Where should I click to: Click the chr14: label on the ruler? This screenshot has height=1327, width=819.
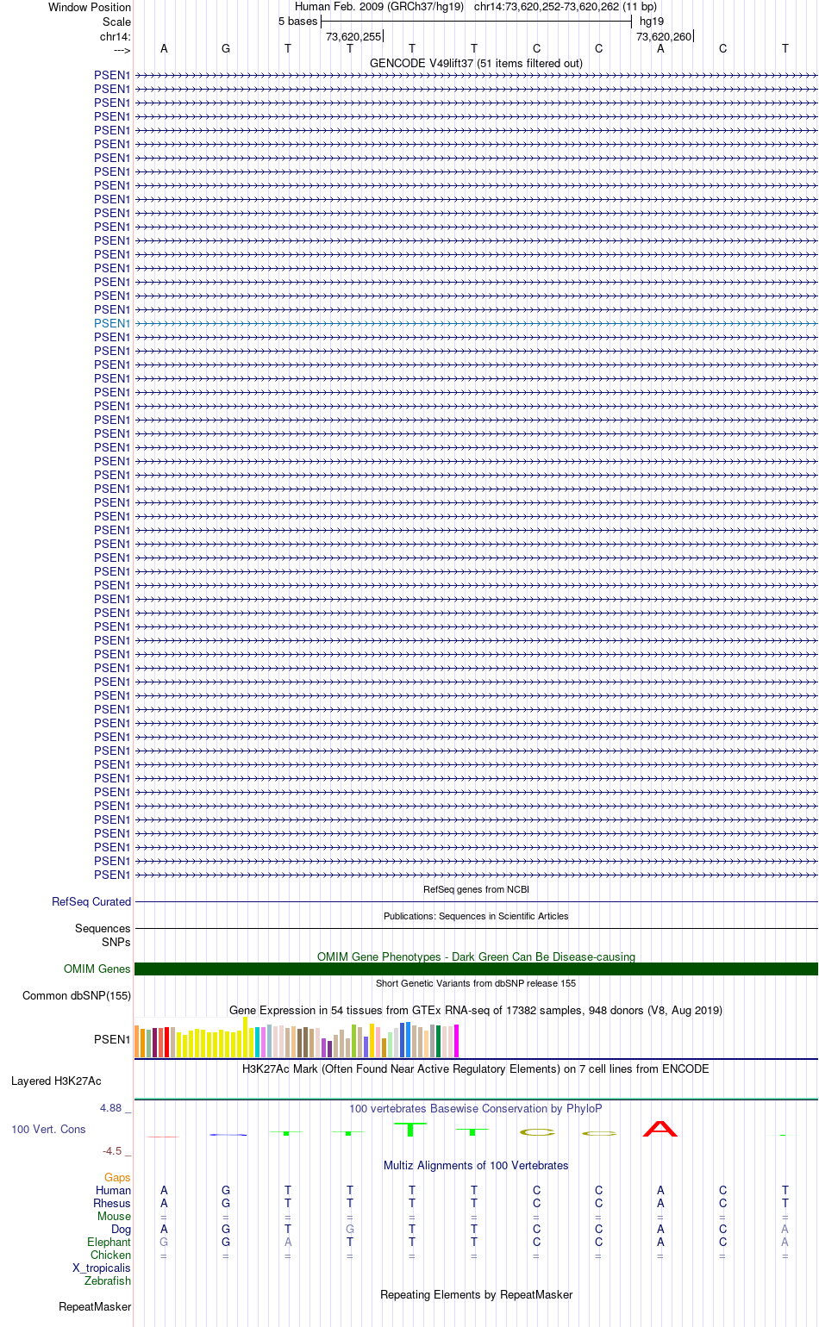[116, 36]
